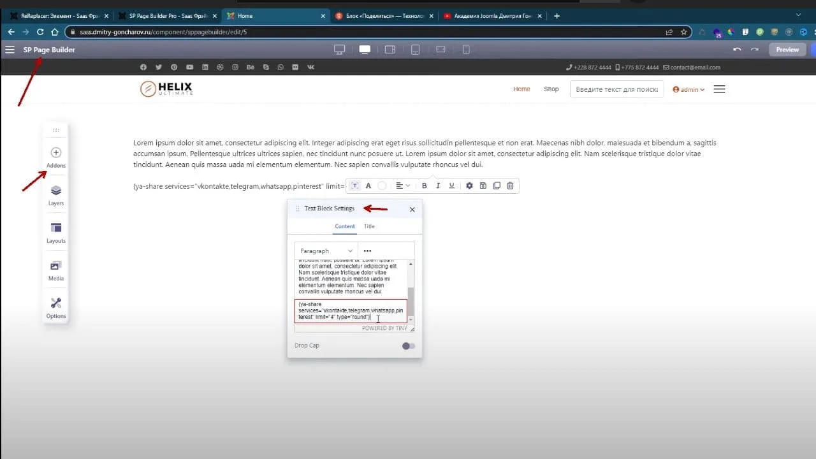
Task: Click the text editor scrollbar thumb
Action: (x=411, y=302)
